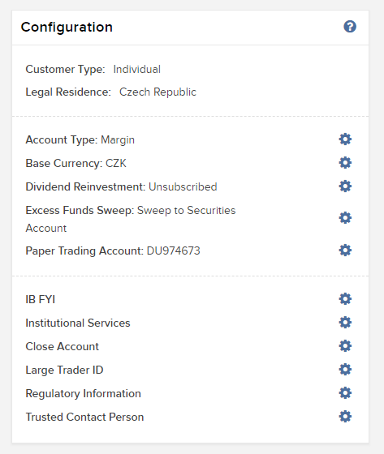
Task: Click the Institutional Services text label
Action: [x=78, y=323]
